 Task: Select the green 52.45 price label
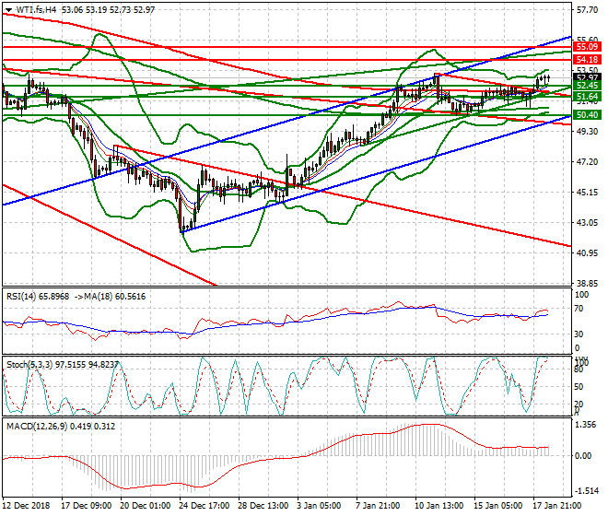pyautogui.click(x=587, y=86)
